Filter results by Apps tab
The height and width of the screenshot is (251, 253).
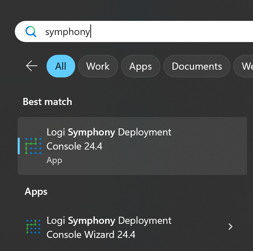click(140, 66)
